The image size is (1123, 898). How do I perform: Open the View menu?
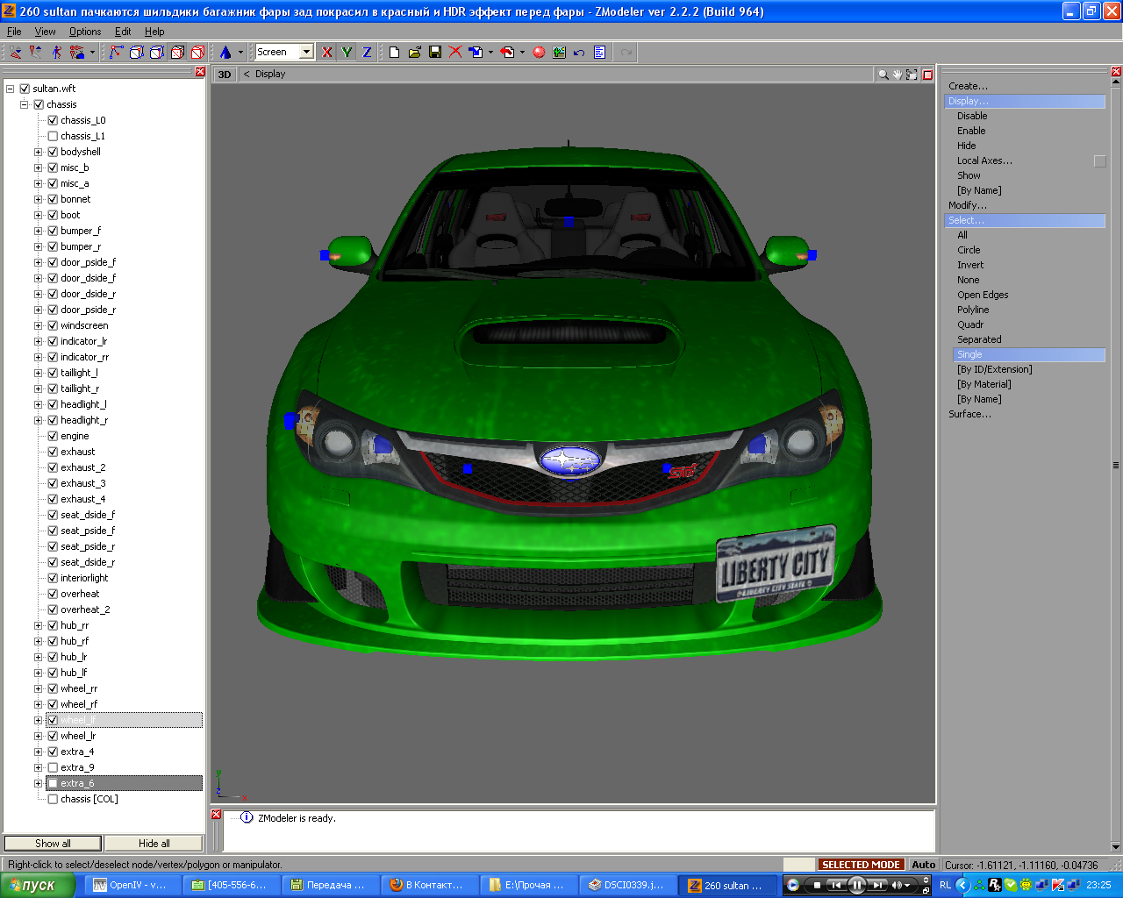coord(45,32)
